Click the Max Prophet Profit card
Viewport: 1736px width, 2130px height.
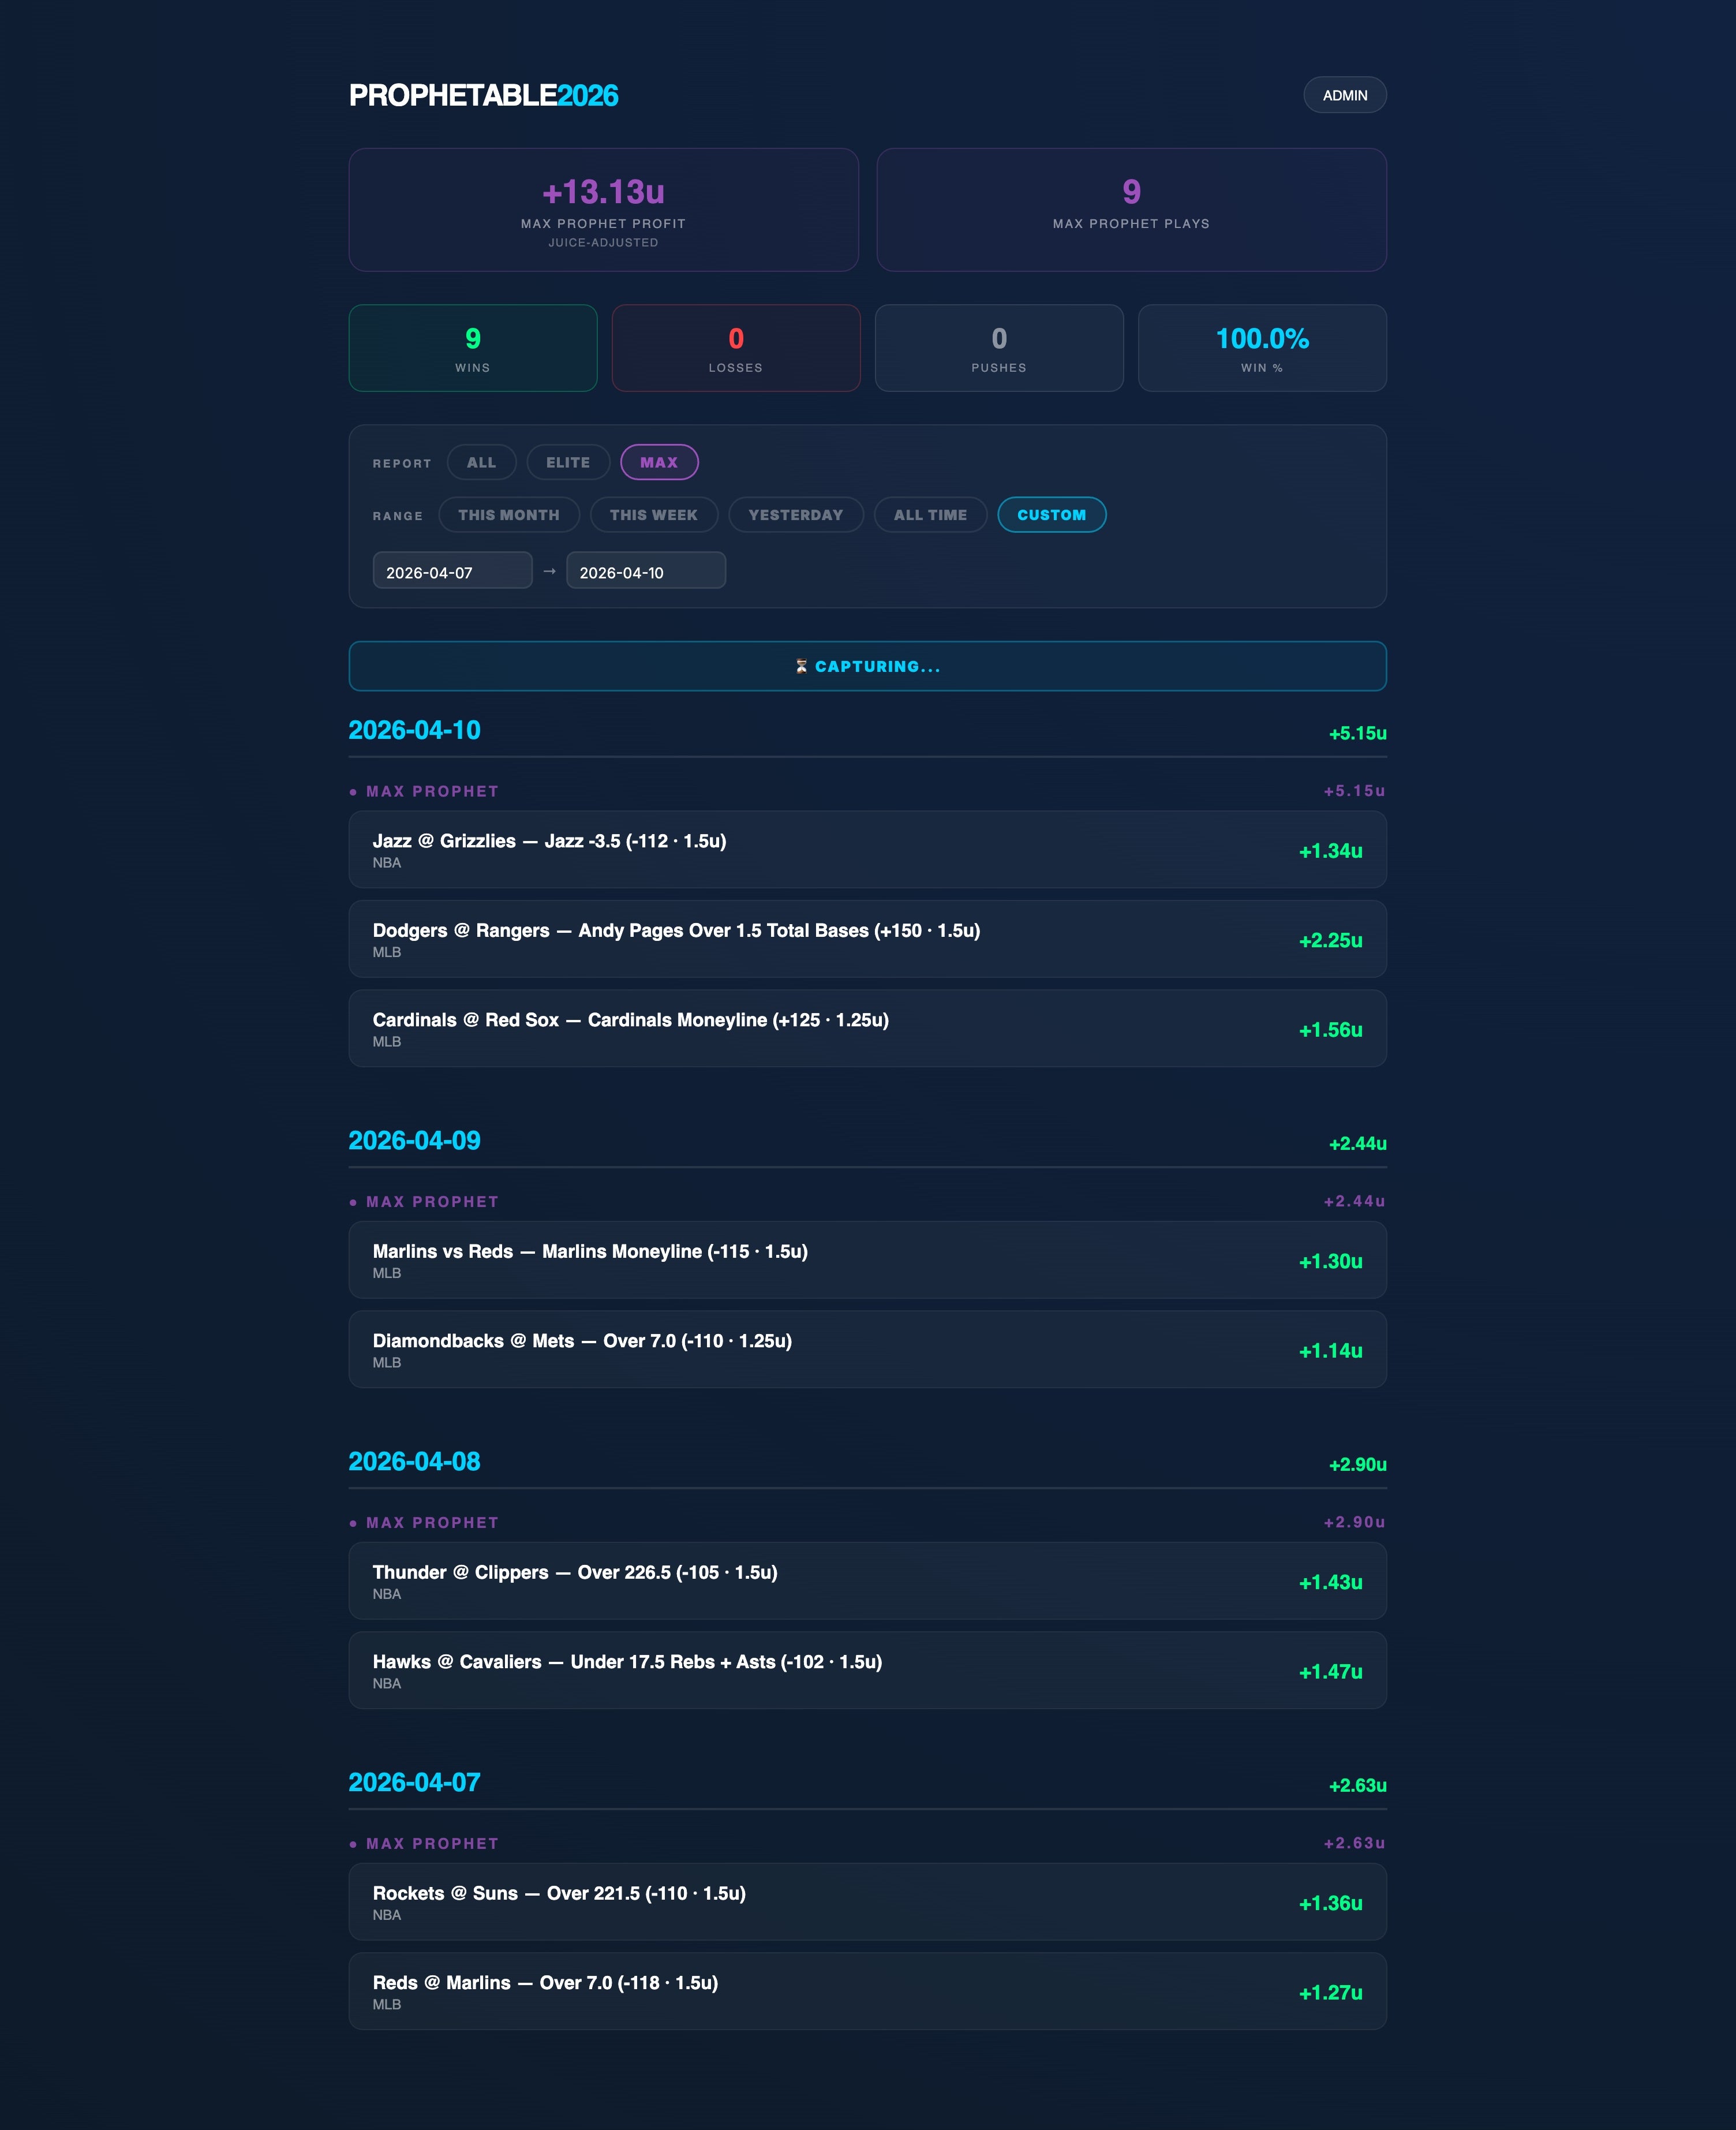click(603, 210)
